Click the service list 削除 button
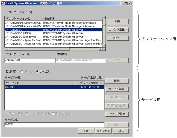The width and height of the screenshot is (177, 138). [117, 81]
